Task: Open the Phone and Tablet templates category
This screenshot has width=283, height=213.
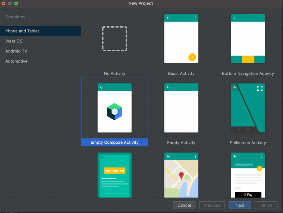Action: pos(40,31)
